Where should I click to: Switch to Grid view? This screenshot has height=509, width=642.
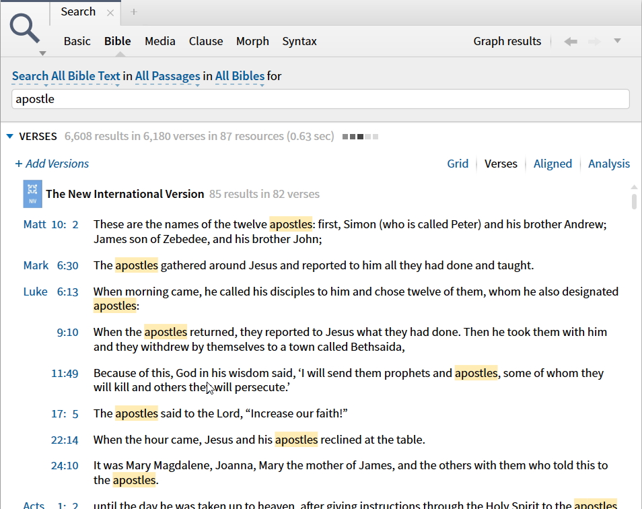point(458,164)
